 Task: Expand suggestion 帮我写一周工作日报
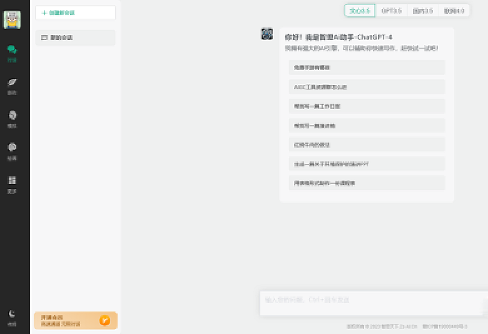(x=367, y=106)
